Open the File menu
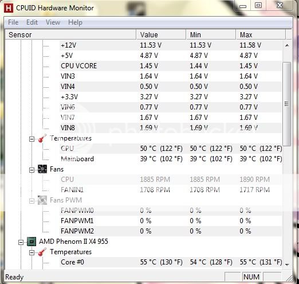The image size is (299, 284). click(x=13, y=22)
